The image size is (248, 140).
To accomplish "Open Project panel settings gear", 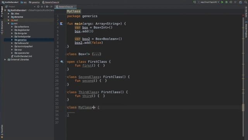I will (x=47, y=7).
